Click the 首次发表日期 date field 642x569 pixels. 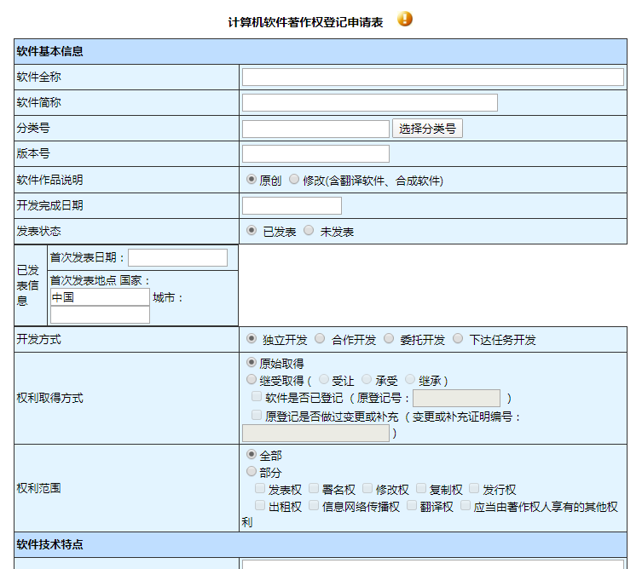tap(177, 258)
